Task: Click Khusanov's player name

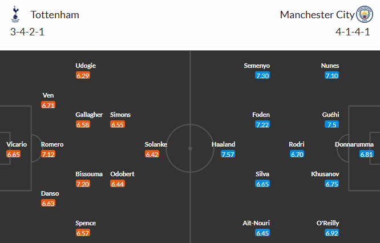Action: [325, 174]
